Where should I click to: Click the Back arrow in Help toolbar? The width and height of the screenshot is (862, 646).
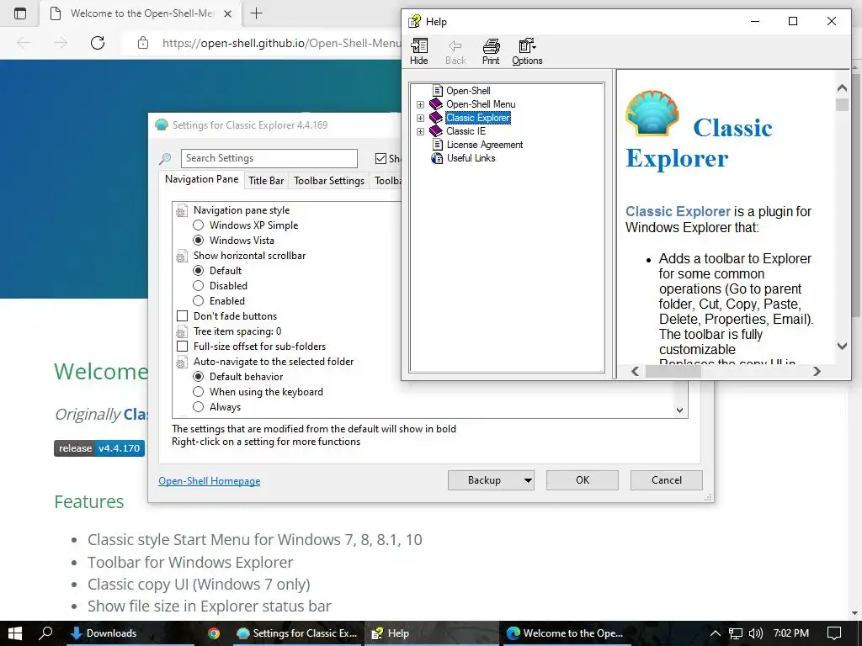[x=455, y=46]
